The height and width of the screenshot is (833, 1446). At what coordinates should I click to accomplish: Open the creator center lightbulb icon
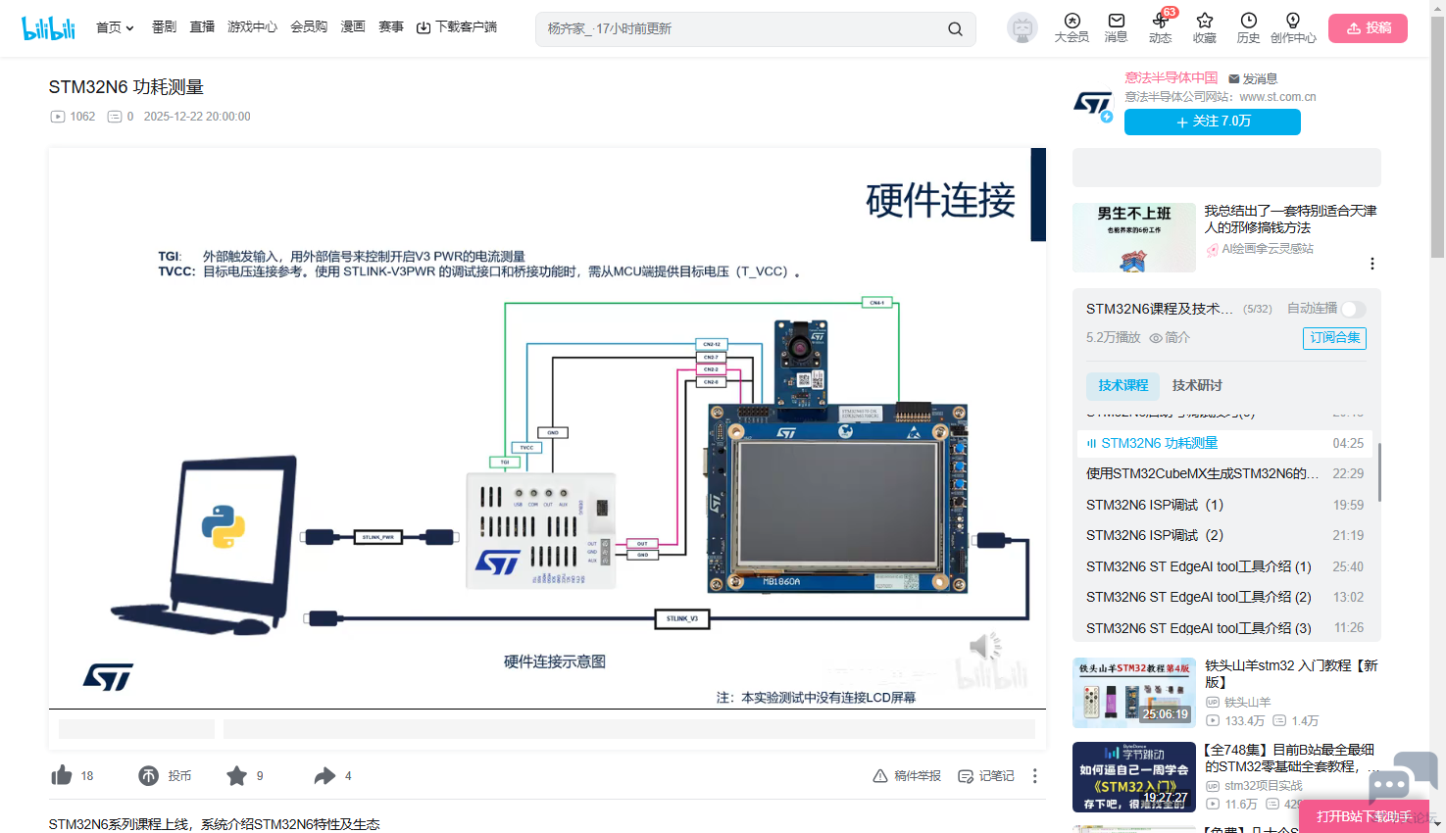tap(1293, 21)
